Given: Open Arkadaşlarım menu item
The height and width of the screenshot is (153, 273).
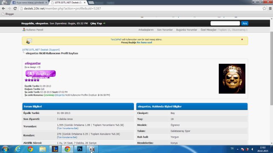Looking at the screenshot, I should (x=146, y=30).
